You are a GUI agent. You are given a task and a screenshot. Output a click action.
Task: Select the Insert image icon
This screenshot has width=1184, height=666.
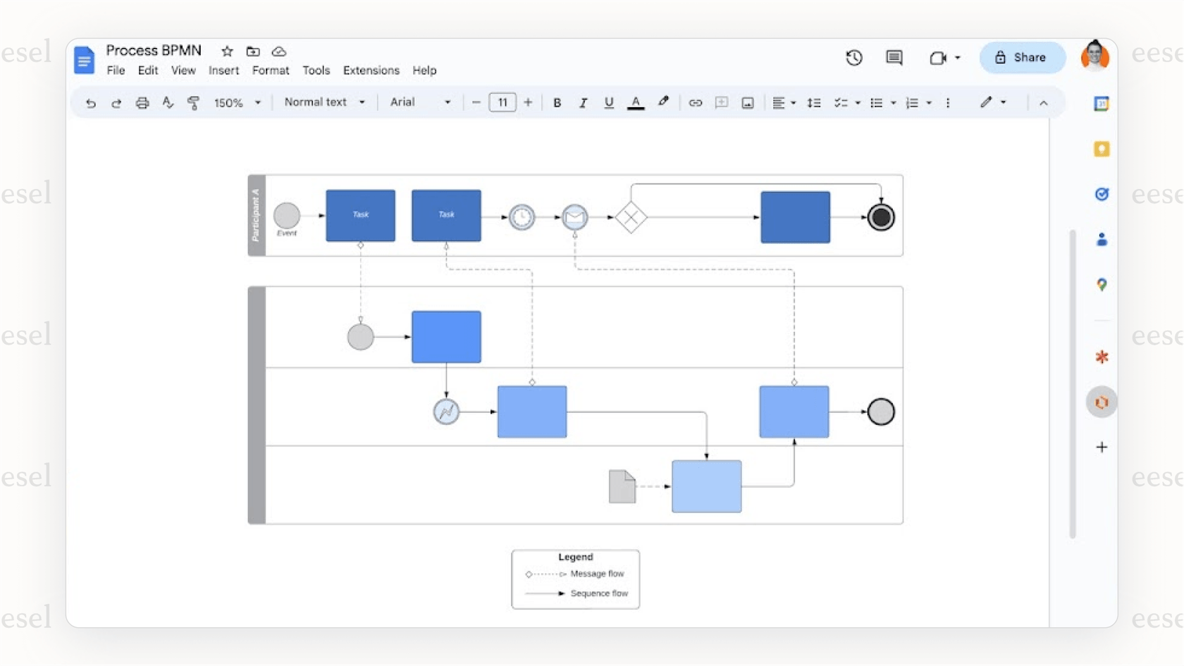click(748, 103)
